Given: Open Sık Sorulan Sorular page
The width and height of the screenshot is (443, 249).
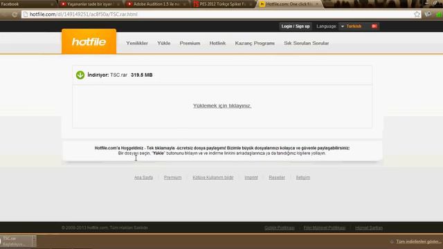Looking at the screenshot, I should coord(306,43).
